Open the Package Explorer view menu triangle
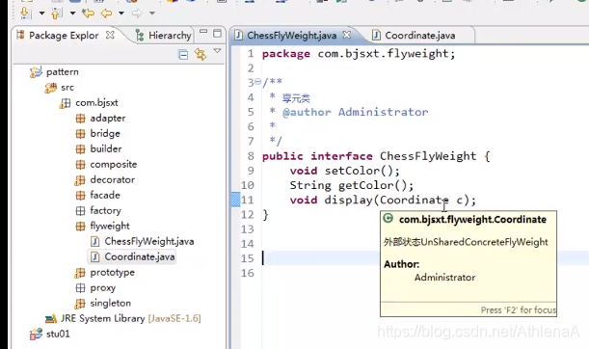 click(217, 51)
